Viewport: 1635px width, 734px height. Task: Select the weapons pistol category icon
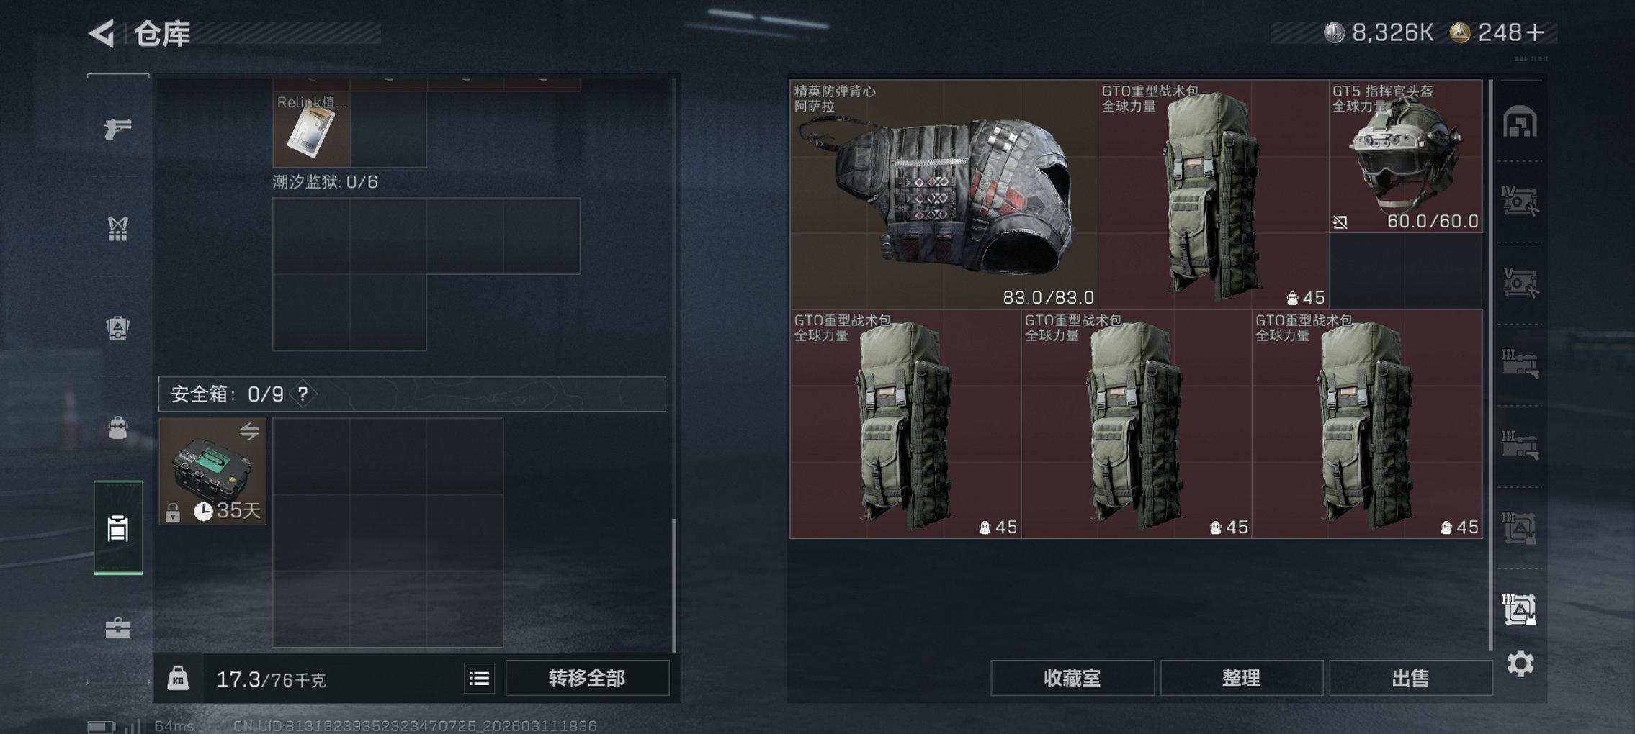tap(117, 129)
